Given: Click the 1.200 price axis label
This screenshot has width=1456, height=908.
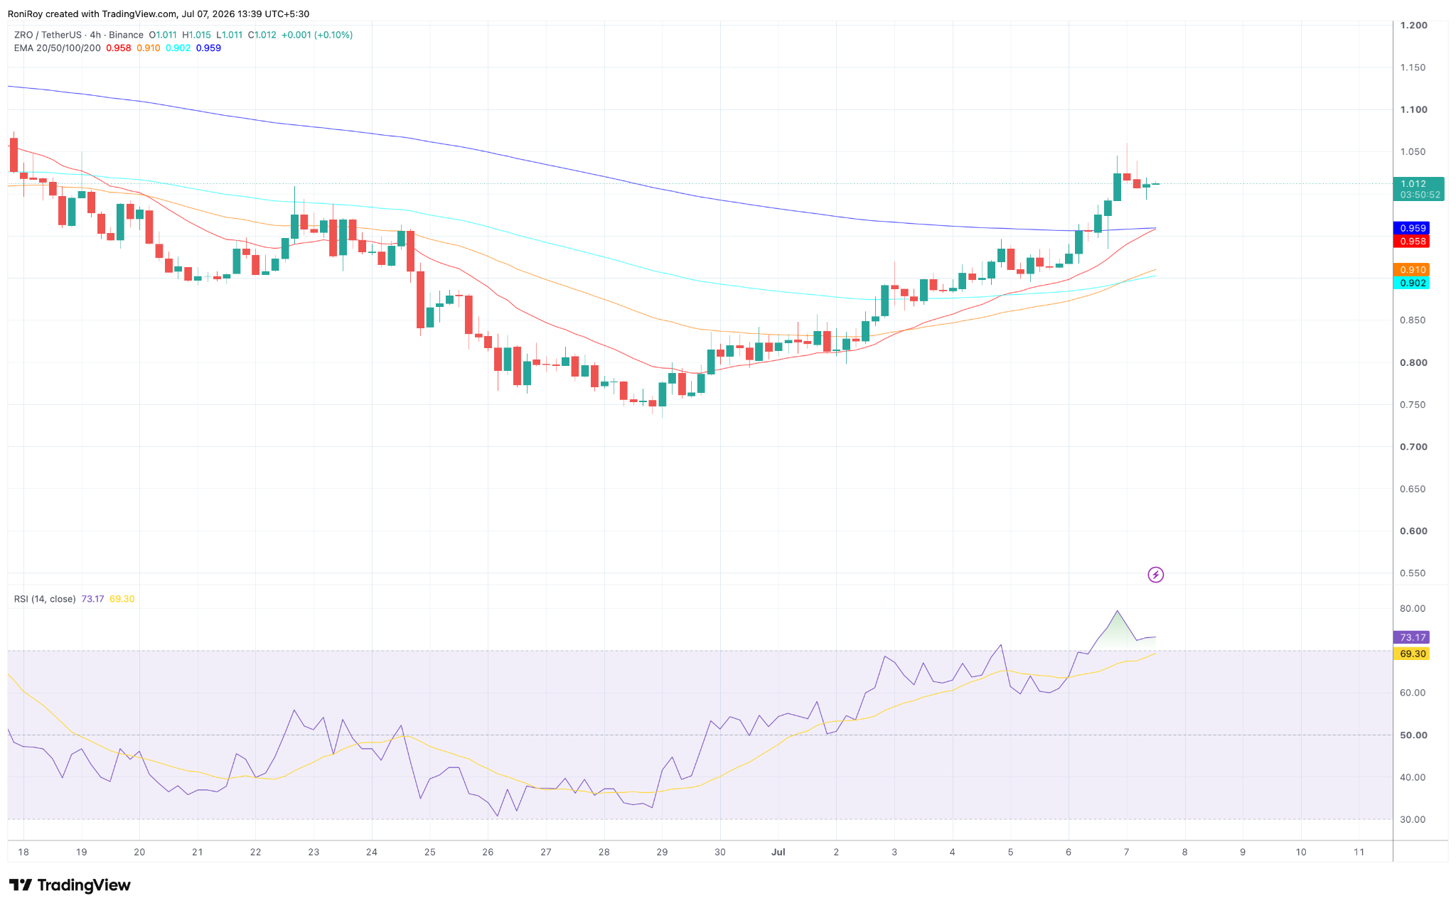Looking at the screenshot, I should tap(1413, 26).
